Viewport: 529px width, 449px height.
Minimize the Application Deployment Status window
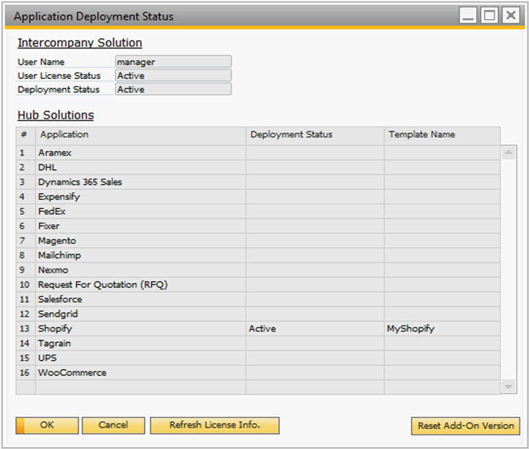click(x=469, y=16)
